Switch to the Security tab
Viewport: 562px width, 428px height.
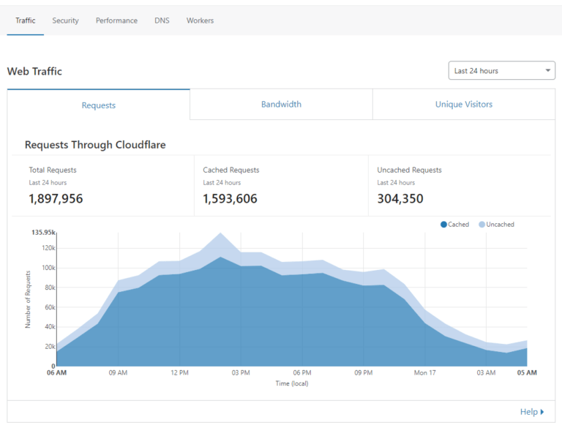click(65, 20)
